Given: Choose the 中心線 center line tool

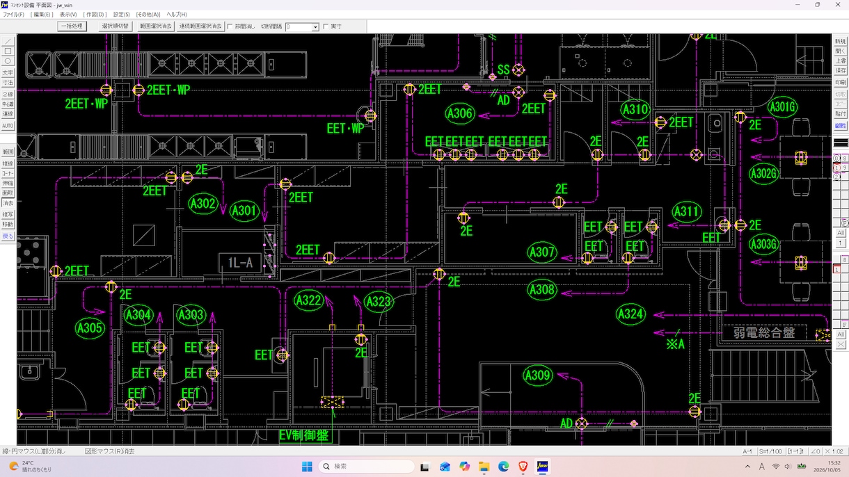Looking at the screenshot, I should click(x=8, y=104).
